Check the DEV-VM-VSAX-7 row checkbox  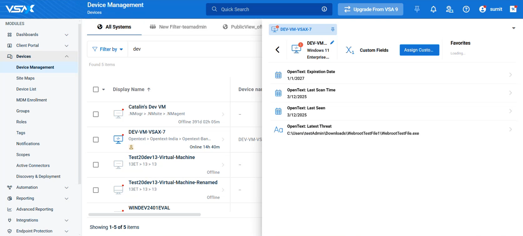click(96, 140)
